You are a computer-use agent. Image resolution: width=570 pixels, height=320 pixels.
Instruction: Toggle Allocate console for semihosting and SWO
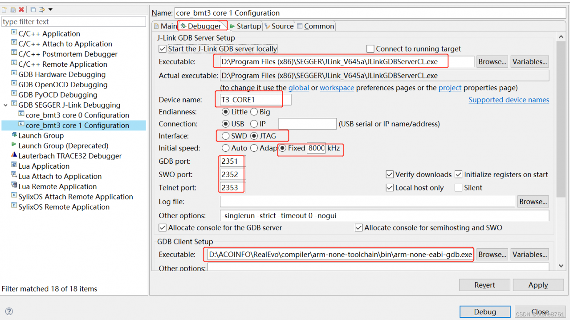358,227
